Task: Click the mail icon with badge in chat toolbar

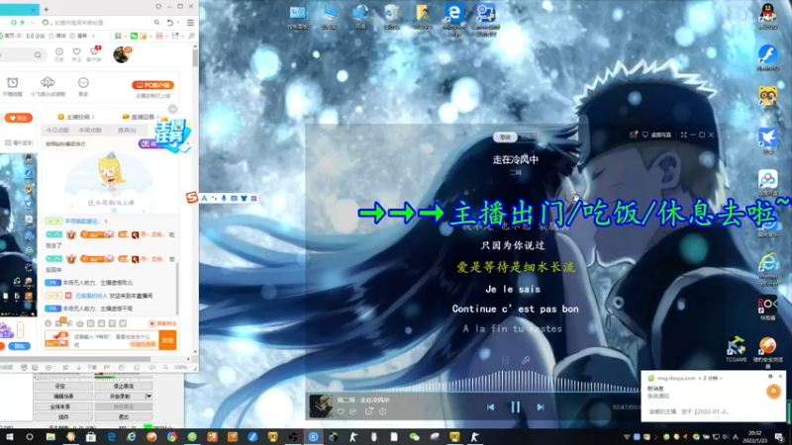Action: click(x=59, y=323)
